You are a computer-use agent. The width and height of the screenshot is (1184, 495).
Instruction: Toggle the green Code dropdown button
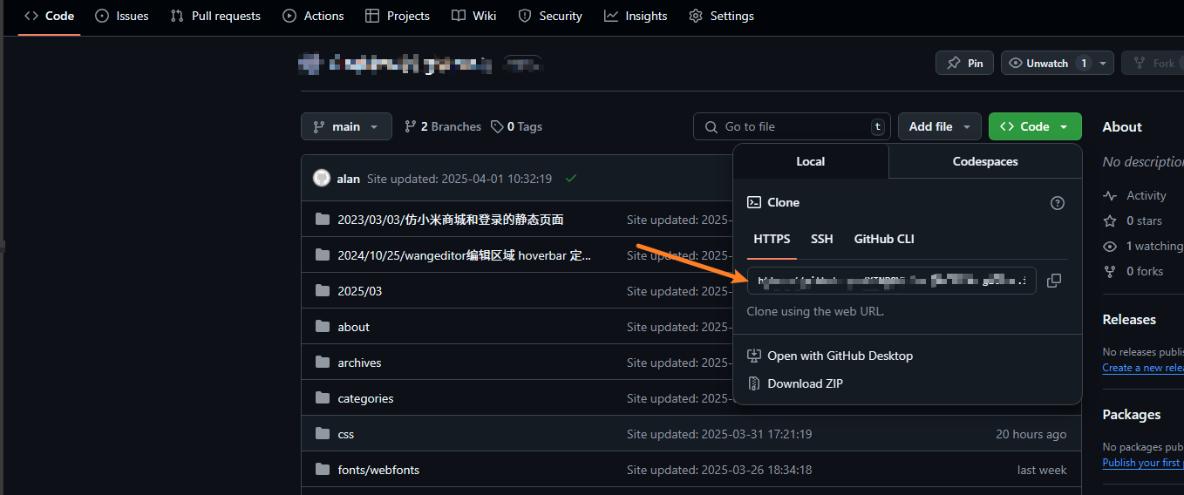1035,126
